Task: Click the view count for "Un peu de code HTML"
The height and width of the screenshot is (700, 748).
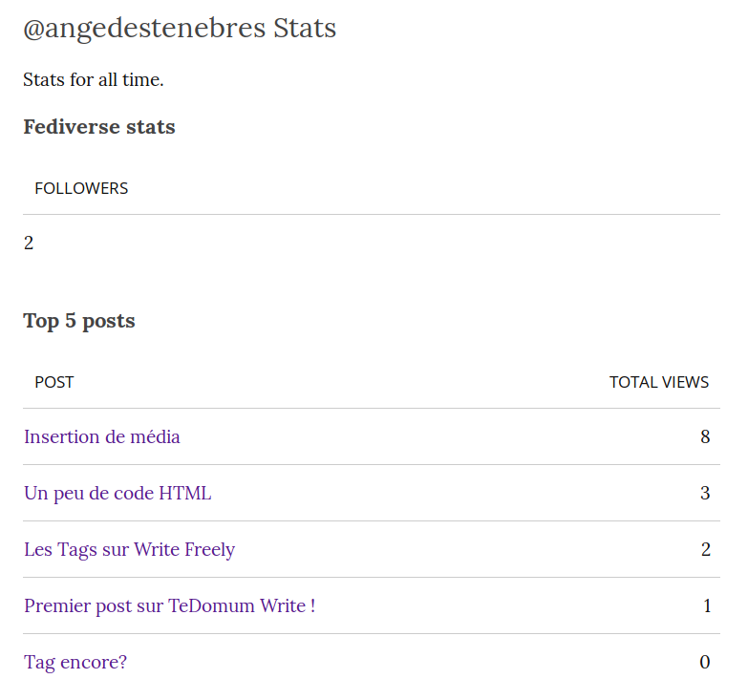Action: click(x=705, y=494)
